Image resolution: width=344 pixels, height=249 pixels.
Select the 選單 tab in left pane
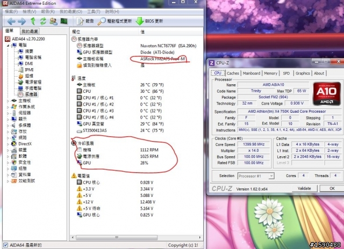click(10, 31)
